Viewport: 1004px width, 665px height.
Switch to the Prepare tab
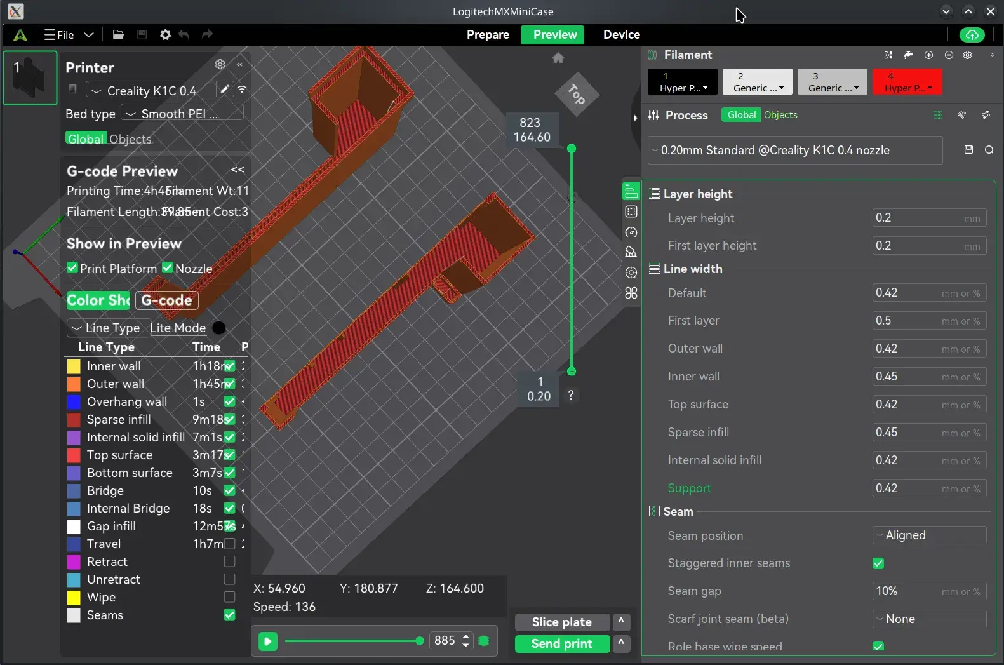[488, 35]
